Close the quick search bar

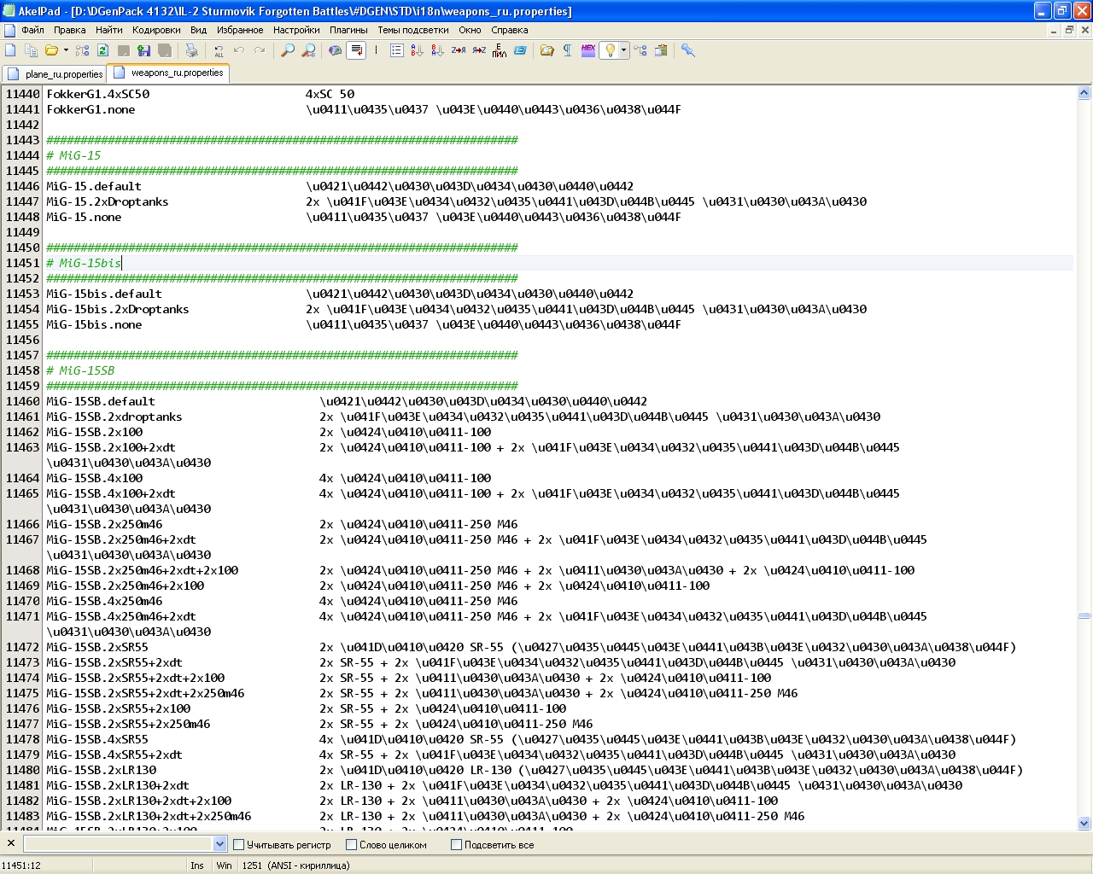(10, 843)
